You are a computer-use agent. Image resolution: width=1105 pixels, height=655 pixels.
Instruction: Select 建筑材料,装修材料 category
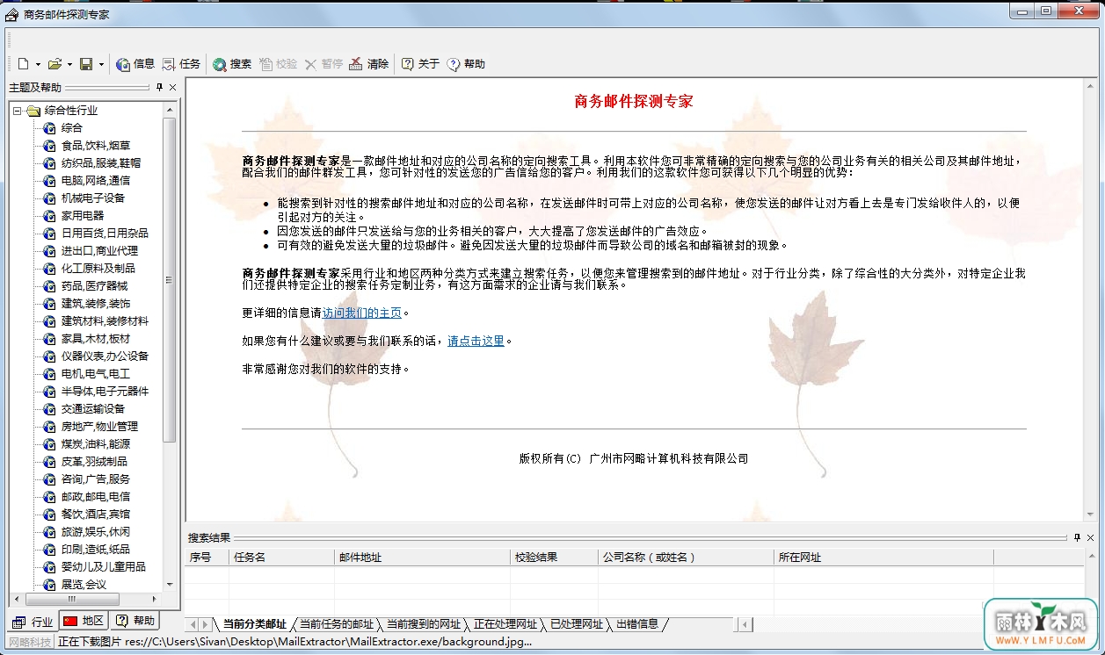pos(105,320)
